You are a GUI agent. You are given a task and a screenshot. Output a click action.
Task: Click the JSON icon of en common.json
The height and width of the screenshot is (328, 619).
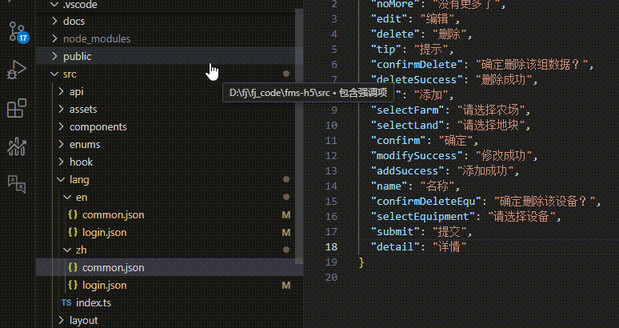coord(73,214)
